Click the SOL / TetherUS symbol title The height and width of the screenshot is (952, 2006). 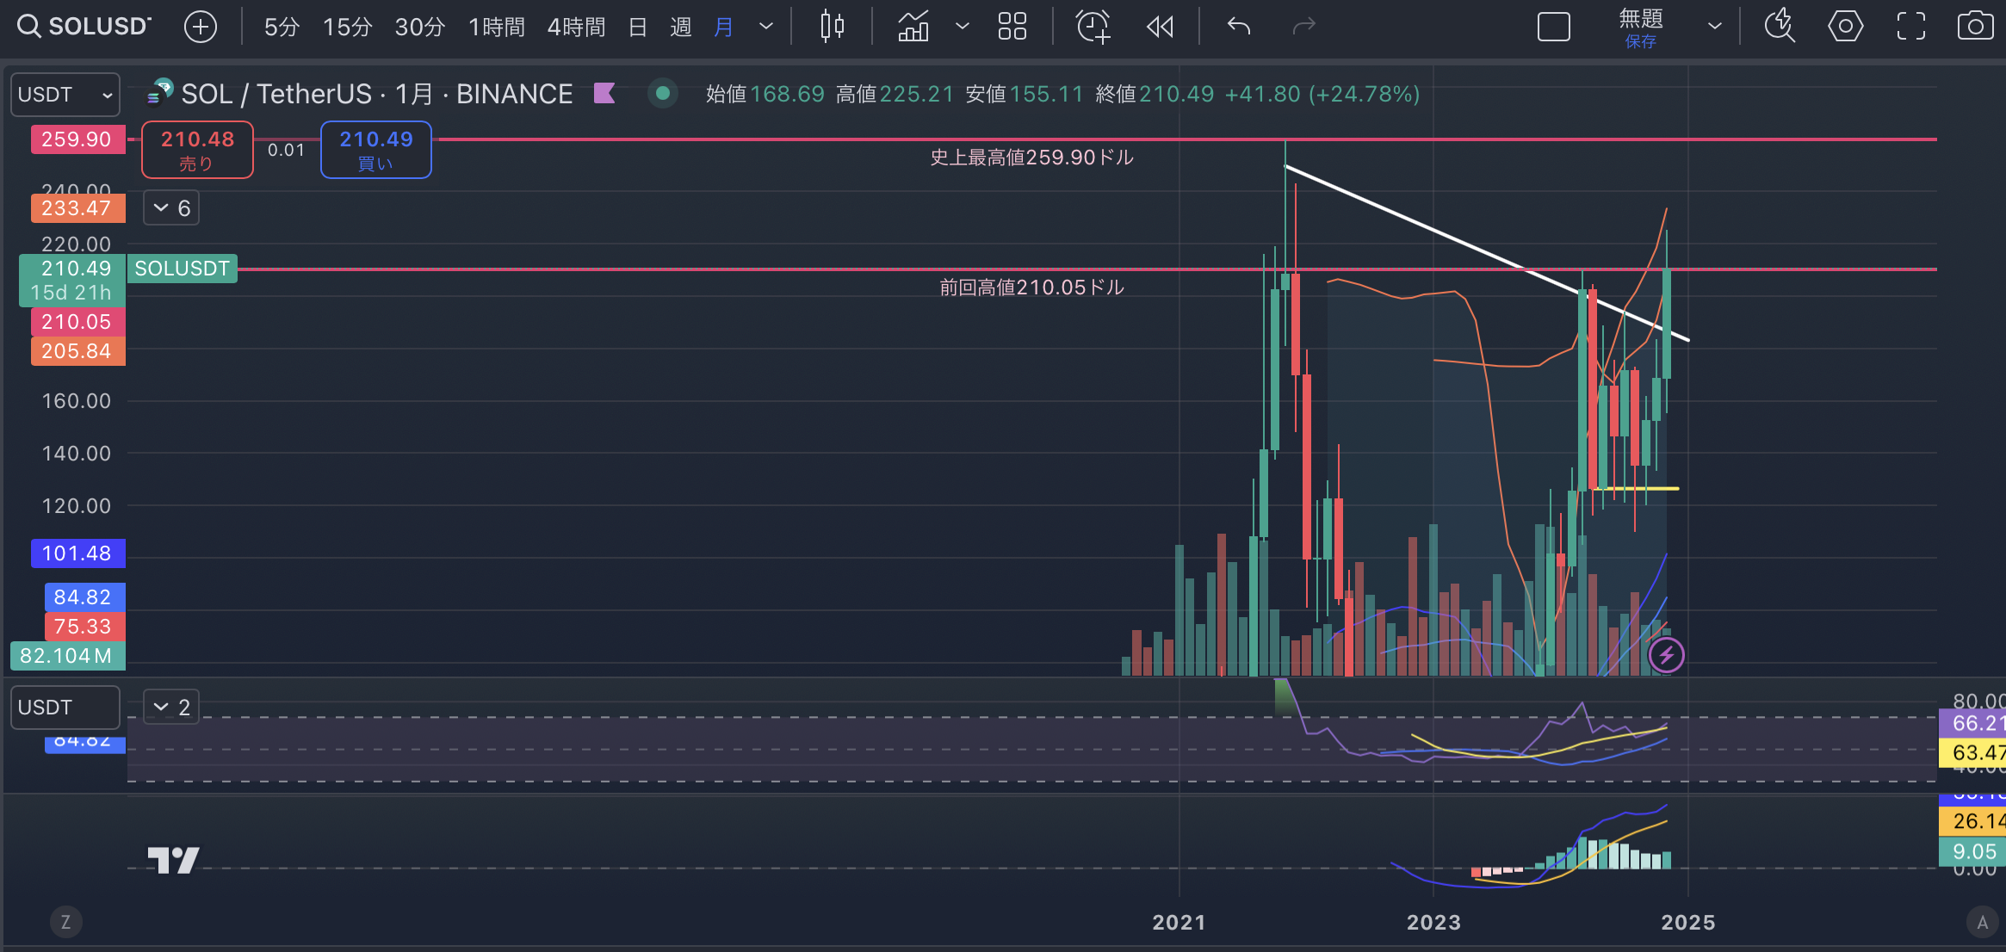377,94
